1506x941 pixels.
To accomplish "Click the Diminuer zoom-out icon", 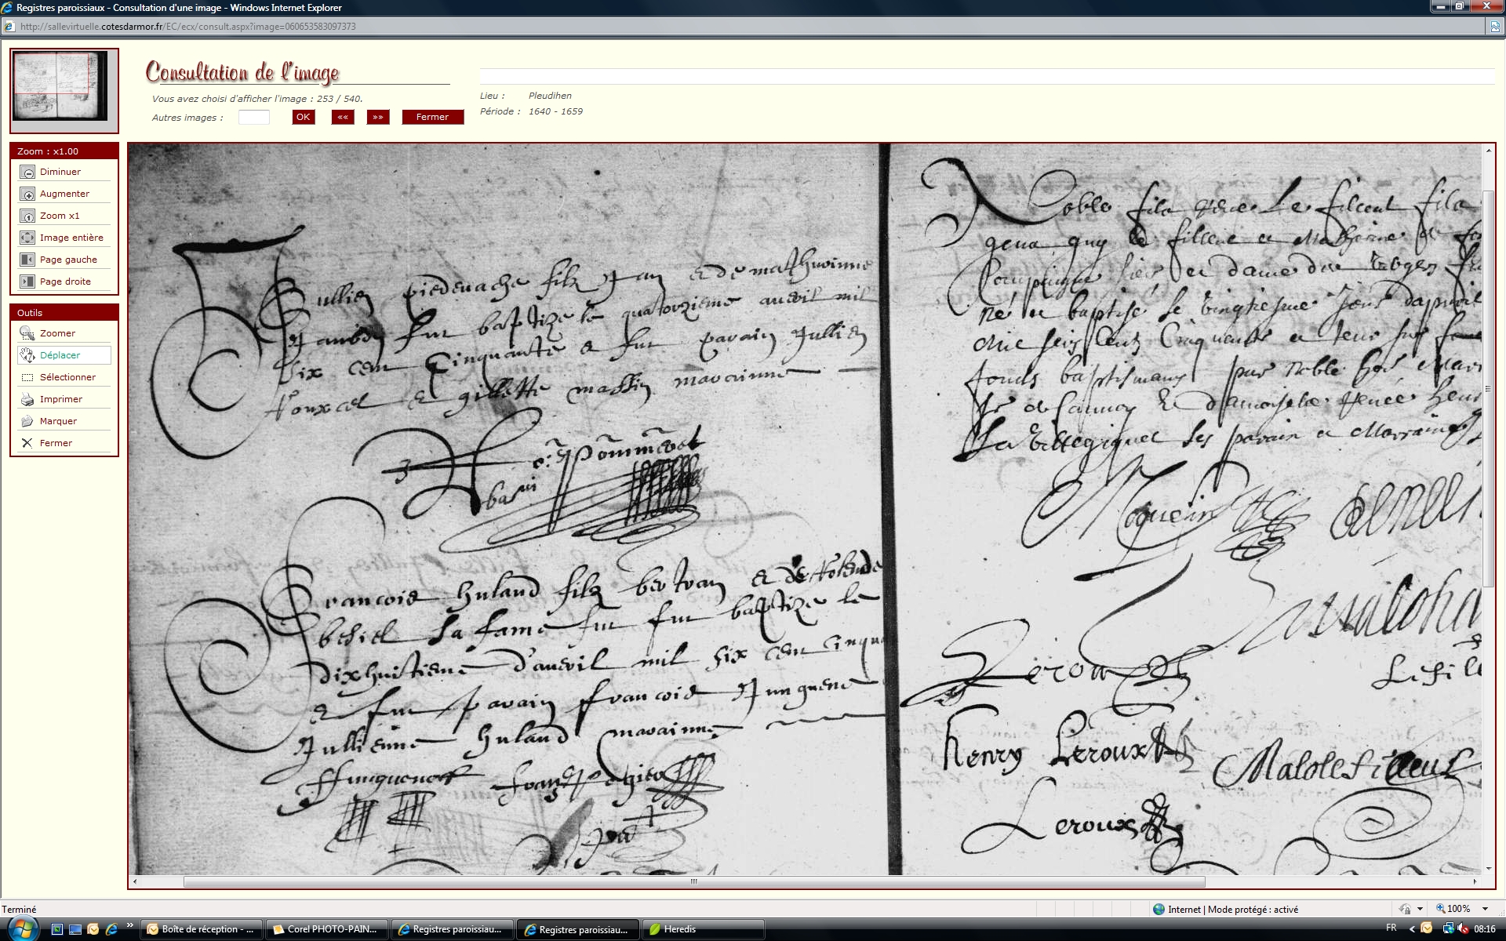I will (27, 172).
